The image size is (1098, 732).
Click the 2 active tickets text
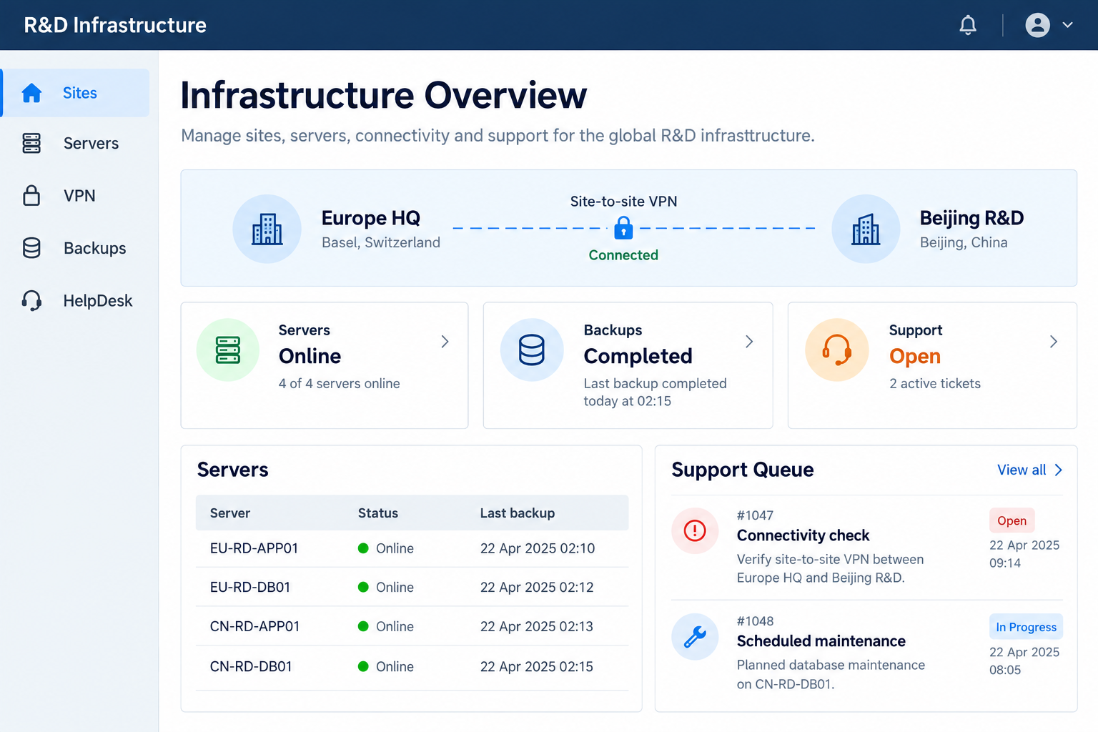tap(935, 384)
